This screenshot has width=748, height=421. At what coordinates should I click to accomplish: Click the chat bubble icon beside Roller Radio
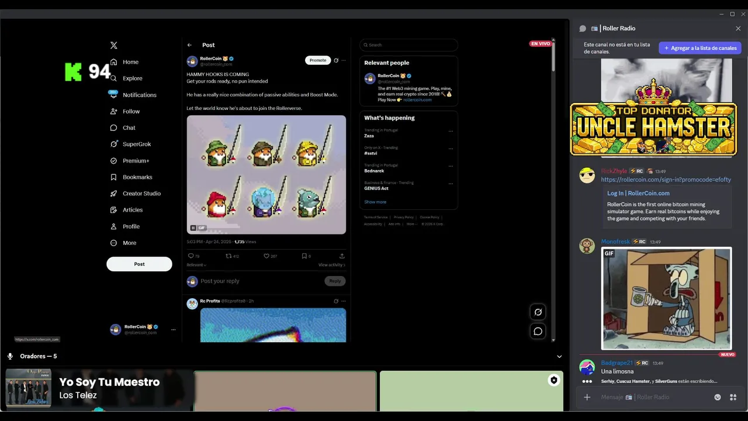pyautogui.click(x=583, y=29)
